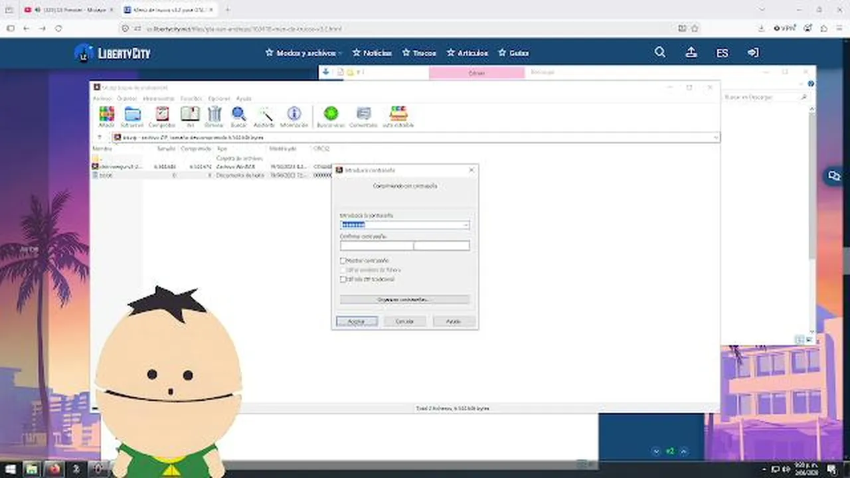Open the WinRAR Órdenes menu

(126, 98)
